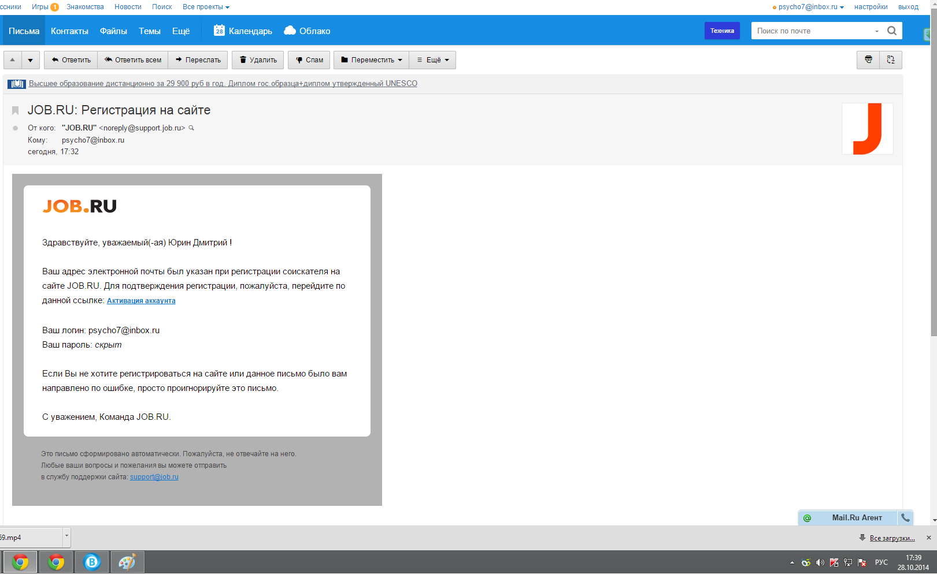Click the Техника button
The image size is (937, 574).
(722, 31)
